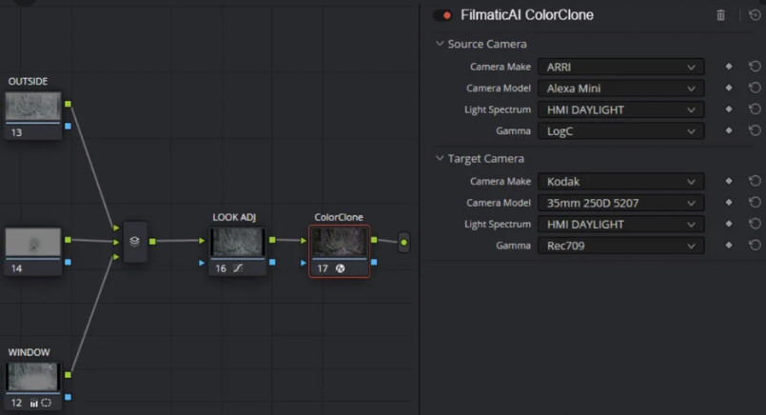Reset Target Gamma to default
This screenshot has height=415, width=766.
(x=755, y=245)
